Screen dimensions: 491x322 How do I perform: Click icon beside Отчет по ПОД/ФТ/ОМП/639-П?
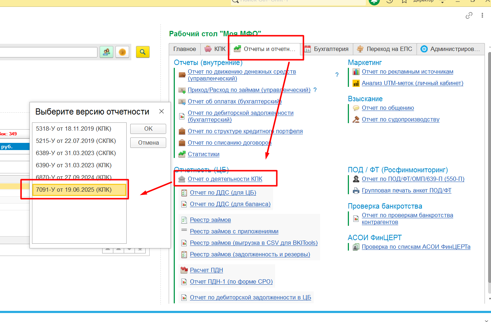[356, 179]
